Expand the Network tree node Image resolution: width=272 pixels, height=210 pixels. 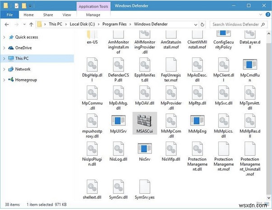[5, 69]
